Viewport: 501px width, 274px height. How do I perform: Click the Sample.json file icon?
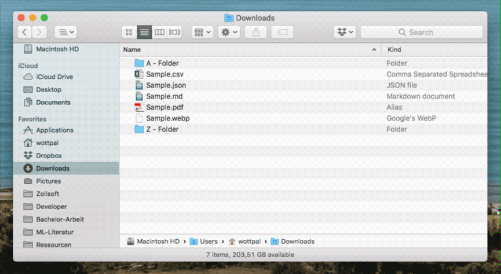coord(139,85)
